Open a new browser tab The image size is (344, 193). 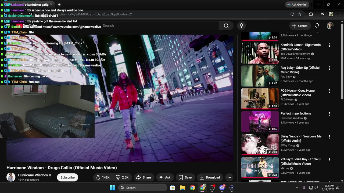click(x=59, y=5)
